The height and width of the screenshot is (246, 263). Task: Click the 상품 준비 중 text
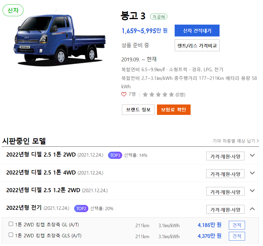tap(135, 45)
